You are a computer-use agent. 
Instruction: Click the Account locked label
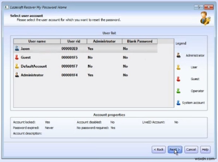[x=24, y=122]
